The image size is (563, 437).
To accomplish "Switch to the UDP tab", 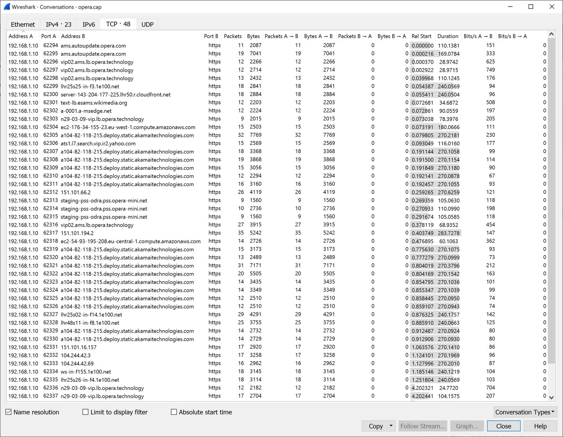I will pos(148,25).
